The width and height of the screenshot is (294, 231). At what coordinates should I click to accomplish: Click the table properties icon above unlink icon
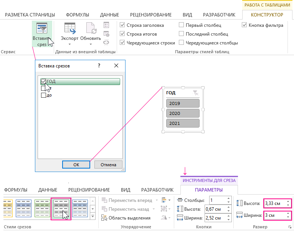[107, 25]
